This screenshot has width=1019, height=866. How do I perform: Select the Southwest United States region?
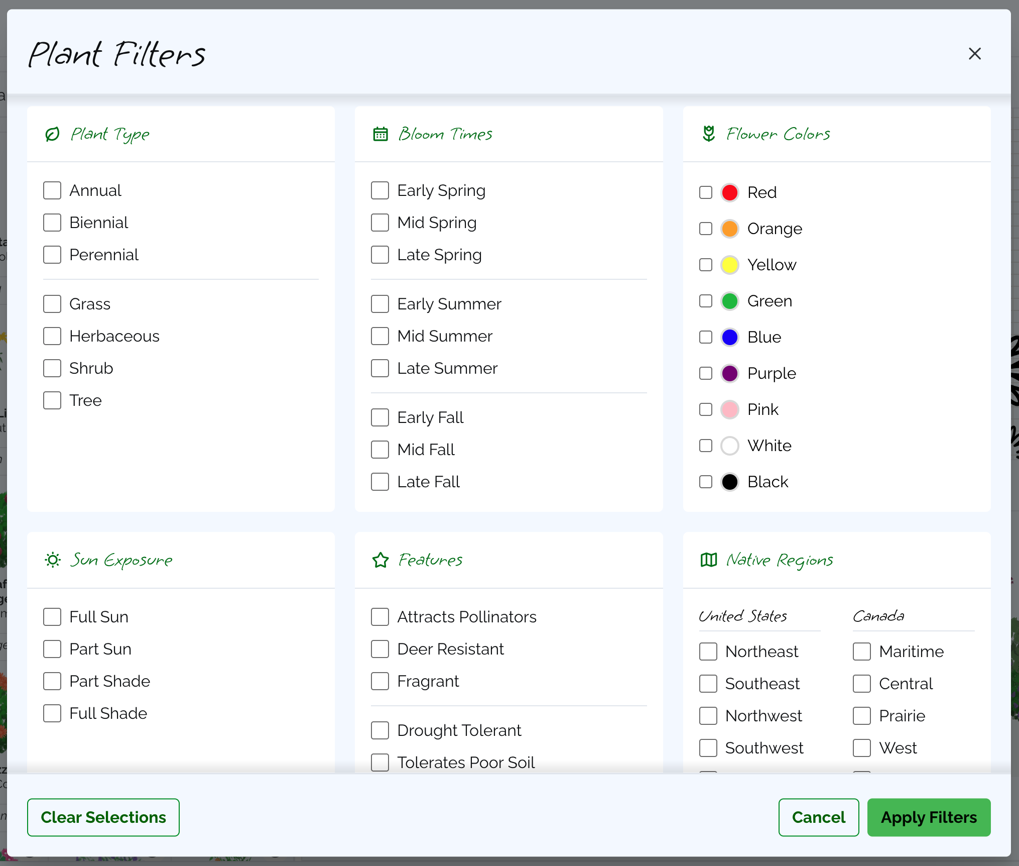pyautogui.click(x=708, y=747)
